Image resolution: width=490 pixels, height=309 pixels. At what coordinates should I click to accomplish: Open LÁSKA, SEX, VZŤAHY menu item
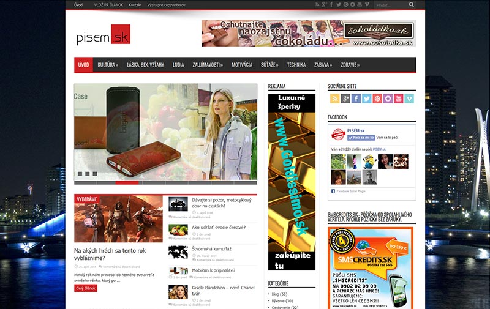pyautogui.click(x=146, y=65)
